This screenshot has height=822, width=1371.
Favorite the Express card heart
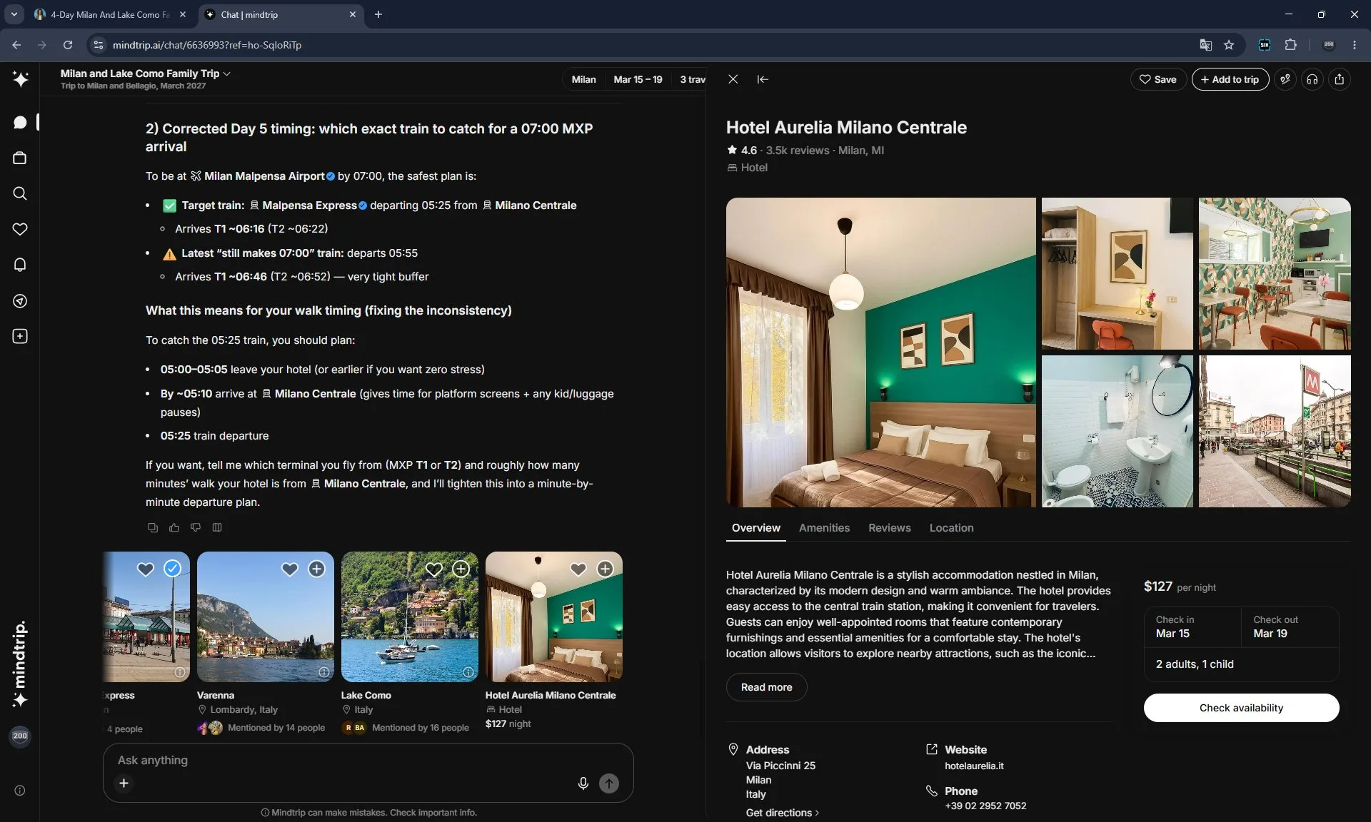pyautogui.click(x=146, y=569)
